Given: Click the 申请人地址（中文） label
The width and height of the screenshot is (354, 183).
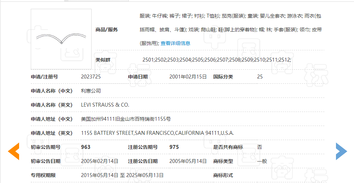Looking at the screenshot, I should tap(52, 119).
